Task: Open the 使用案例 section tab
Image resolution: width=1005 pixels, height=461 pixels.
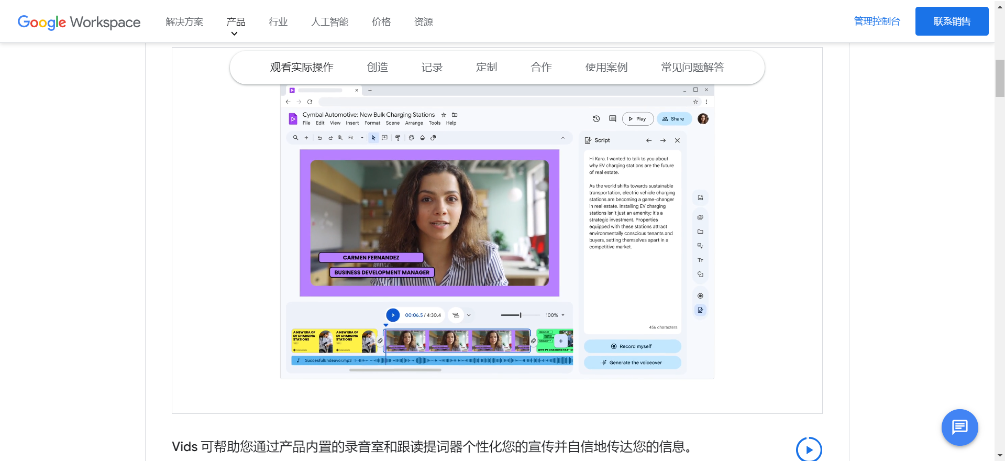Action: pos(606,67)
